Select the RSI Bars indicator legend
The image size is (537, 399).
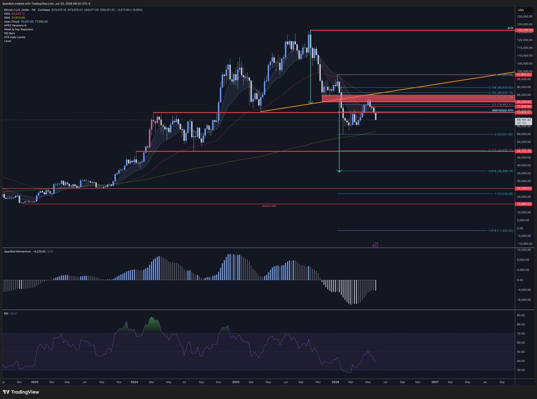click(9, 33)
